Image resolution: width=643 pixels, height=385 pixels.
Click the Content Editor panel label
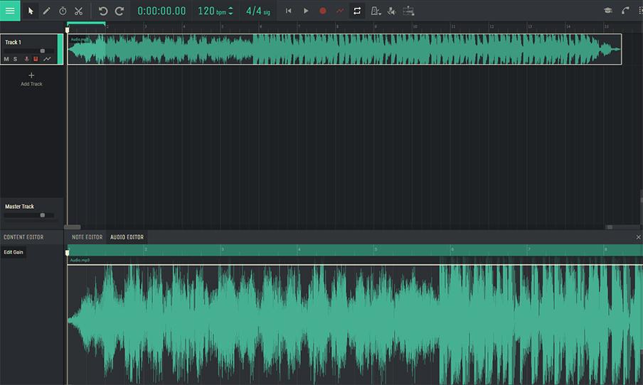click(23, 237)
